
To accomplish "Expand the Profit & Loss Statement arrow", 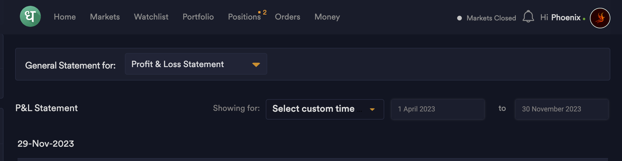I will [x=256, y=65].
